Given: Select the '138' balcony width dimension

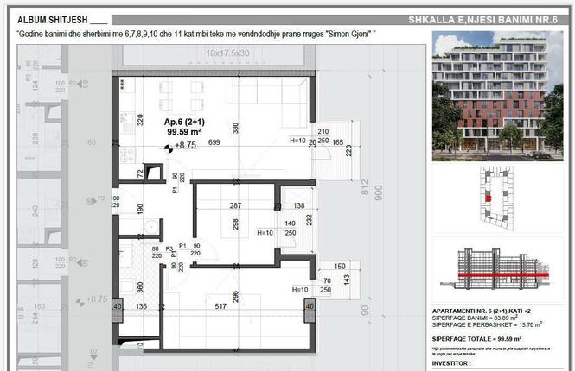Looking at the screenshot, I should click(299, 205).
